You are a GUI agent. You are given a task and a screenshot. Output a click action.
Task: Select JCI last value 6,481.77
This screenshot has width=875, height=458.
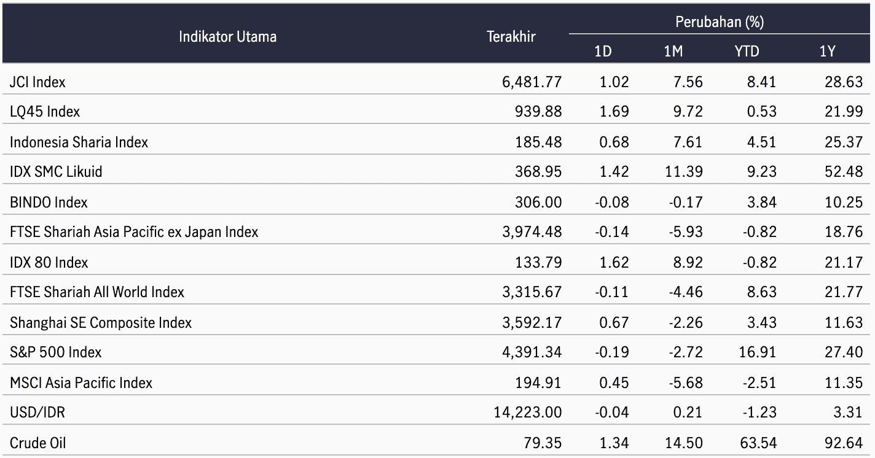(532, 82)
